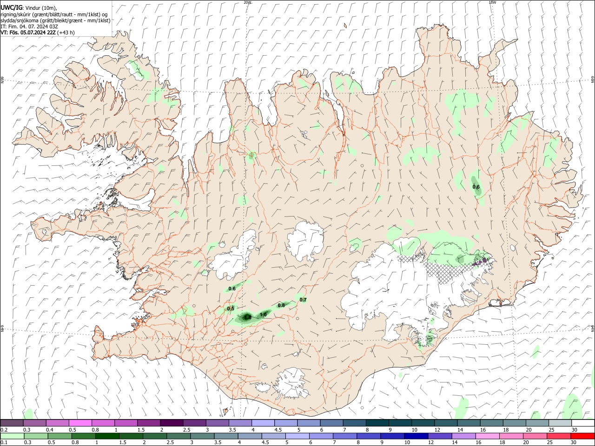Screen dimensions: 595x446
Task: Click the '0.7' precipitation value on the map
Action: [303, 300]
